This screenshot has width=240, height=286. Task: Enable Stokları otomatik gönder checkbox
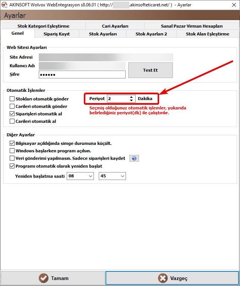click(12, 99)
